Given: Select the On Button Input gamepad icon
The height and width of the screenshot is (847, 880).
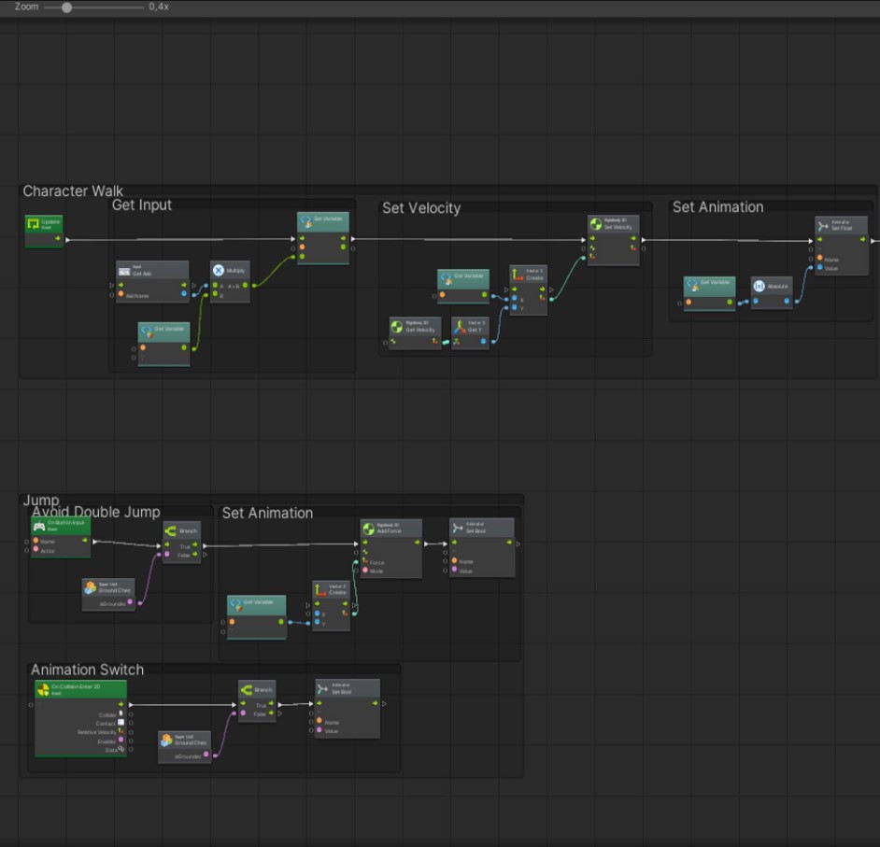Looking at the screenshot, I should (39, 527).
